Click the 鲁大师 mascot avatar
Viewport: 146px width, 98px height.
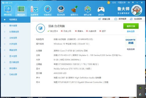pyautogui.click(x=137, y=10)
